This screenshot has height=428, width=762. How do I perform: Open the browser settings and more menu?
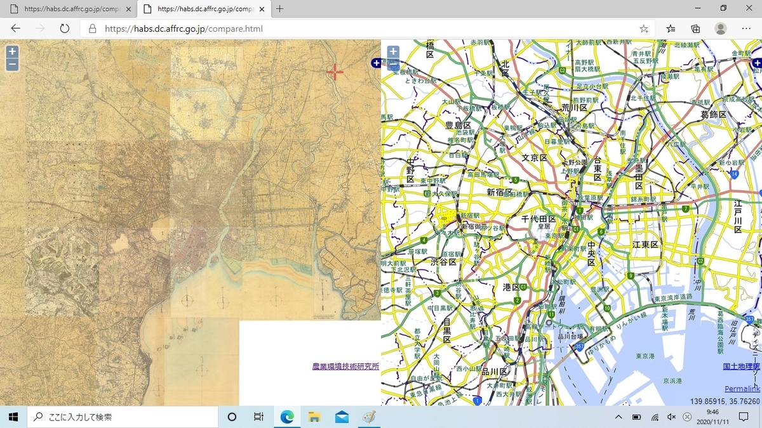tap(746, 29)
